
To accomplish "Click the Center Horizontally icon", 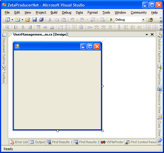I will point(148,27).
